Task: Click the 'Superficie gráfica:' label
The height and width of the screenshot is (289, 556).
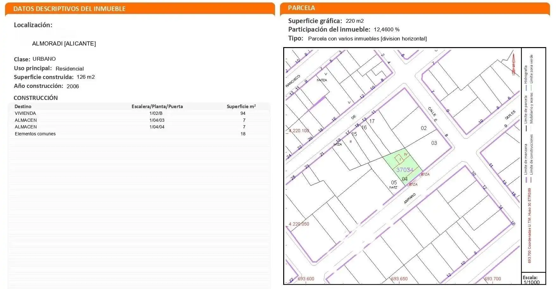Action: click(x=315, y=21)
